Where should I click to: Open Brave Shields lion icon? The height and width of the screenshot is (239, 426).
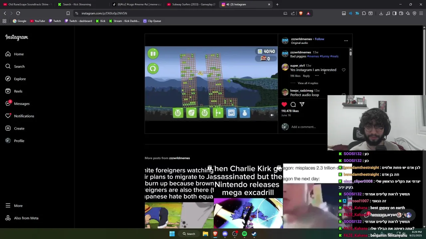click(301, 13)
